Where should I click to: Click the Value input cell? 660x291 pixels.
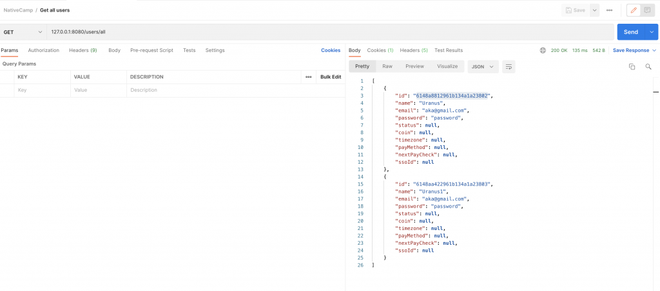point(99,90)
